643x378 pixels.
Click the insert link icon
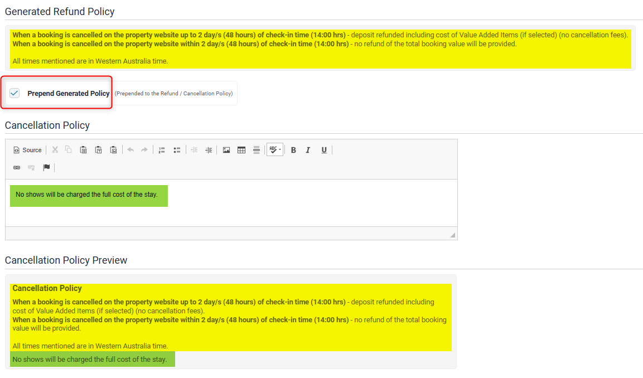click(x=17, y=168)
